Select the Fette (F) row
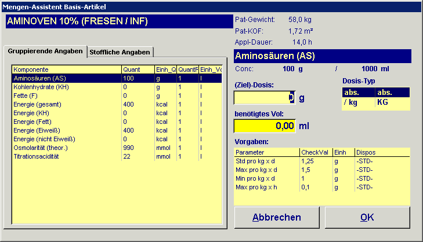This screenshot has height=242, width=423. pyautogui.click(x=117, y=96)
